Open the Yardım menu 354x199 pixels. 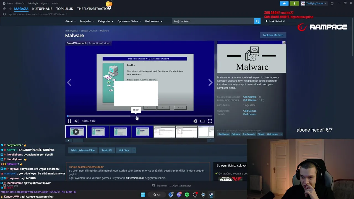tap(55, 3)
